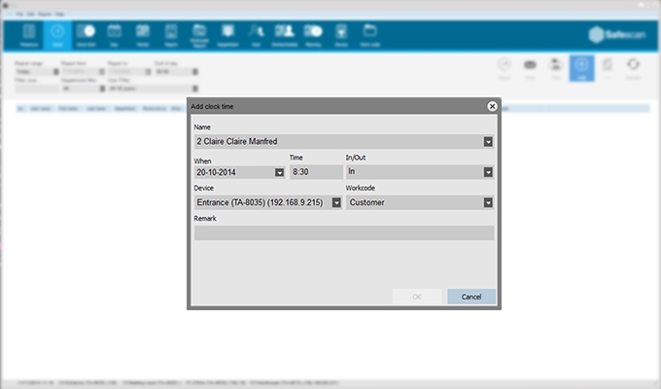661x389 pixels.
Task: Expand the Device dropdown arrow
Action: point(336,203)
